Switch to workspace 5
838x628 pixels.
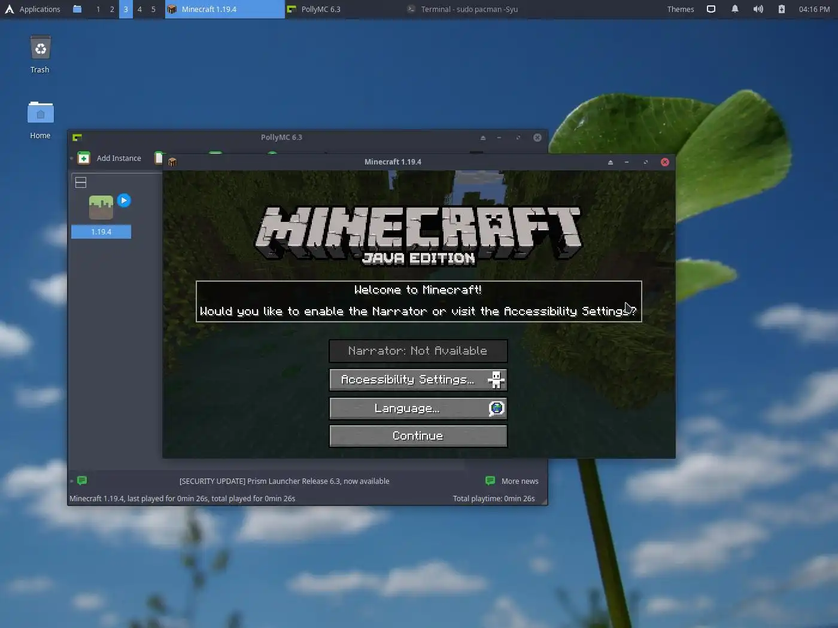[x=153, y=9]
